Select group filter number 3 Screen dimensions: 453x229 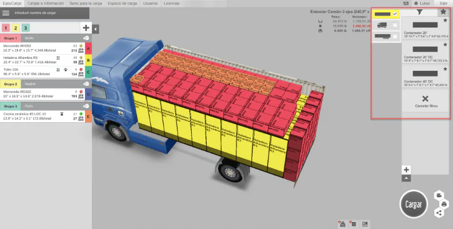[x=25, y=28]
